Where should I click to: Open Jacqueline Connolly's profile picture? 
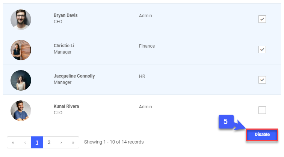coord(21,80)
